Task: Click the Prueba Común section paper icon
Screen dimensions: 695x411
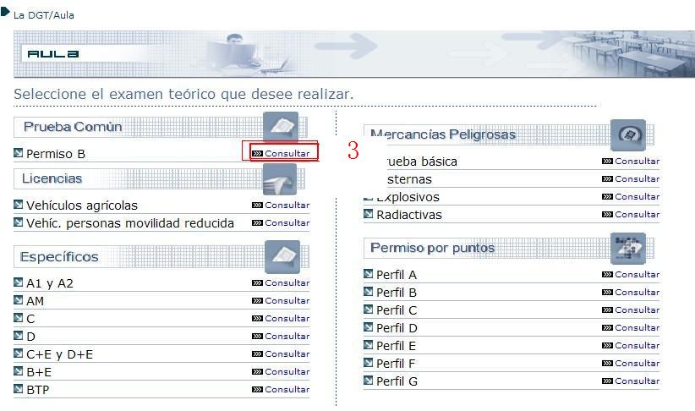Action: click(281, 127)
